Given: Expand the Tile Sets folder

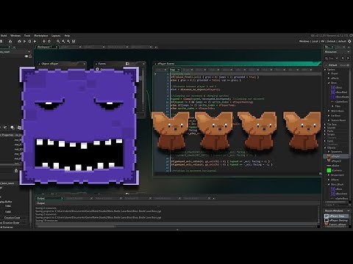Looking at the screenshot, I should point(326,124).
